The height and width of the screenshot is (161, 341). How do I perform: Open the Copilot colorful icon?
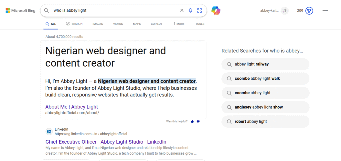click(216, 10)
